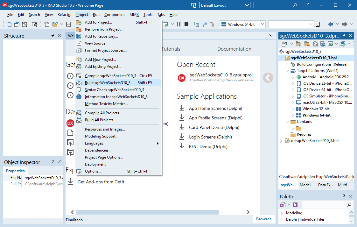Viewport: 357px width, 227px height.
Task: Download REST Demo (Delphi) sample
Action: point(208,146)
